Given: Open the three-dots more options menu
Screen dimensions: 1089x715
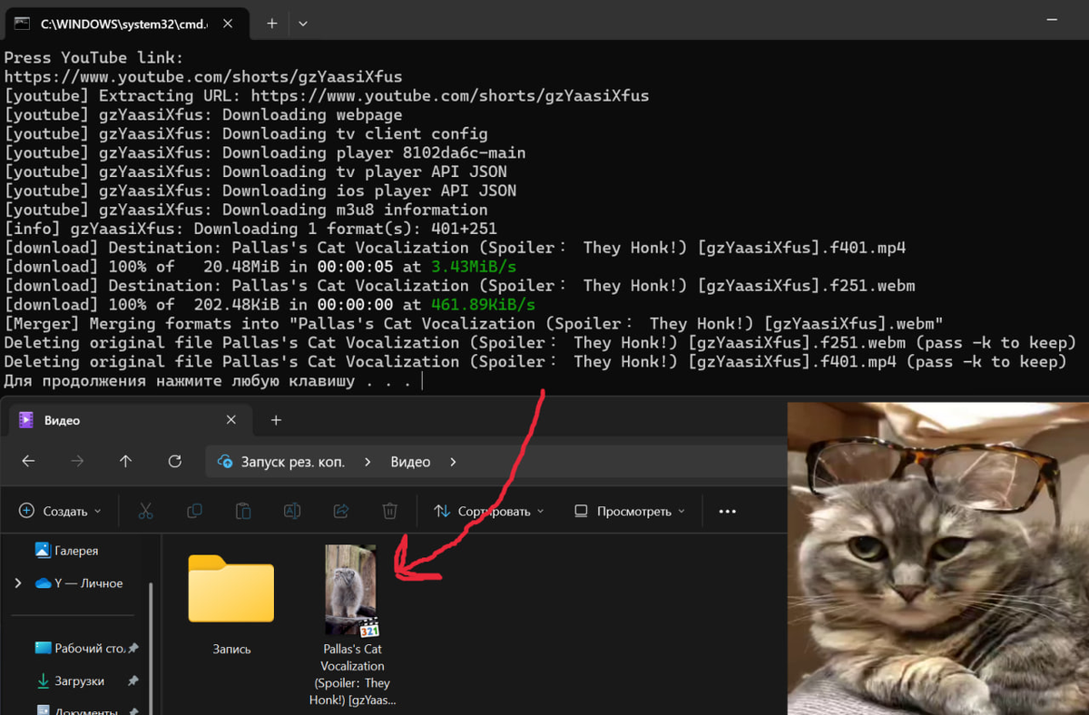Looking at the screenshot, I should [x=727, y=512].
